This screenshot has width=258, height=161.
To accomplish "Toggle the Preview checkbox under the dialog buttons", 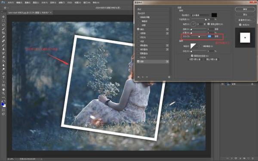I will [x=240, y=24].
